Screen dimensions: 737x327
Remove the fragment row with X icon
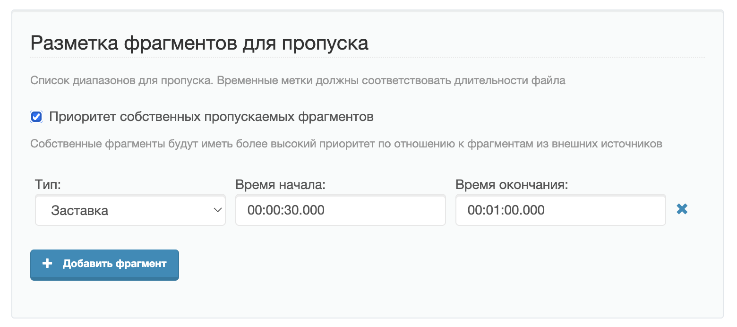click(x=682, y=209)
